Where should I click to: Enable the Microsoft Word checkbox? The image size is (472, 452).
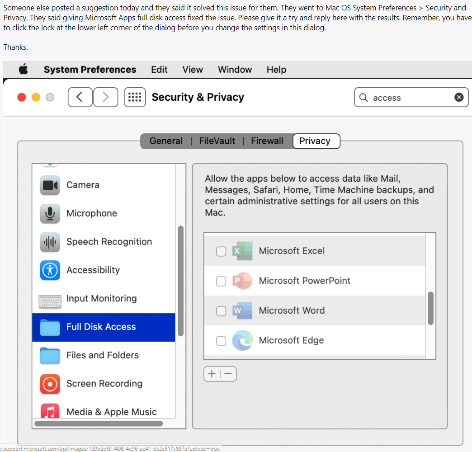pyautogui.click(x=221, y=311)
